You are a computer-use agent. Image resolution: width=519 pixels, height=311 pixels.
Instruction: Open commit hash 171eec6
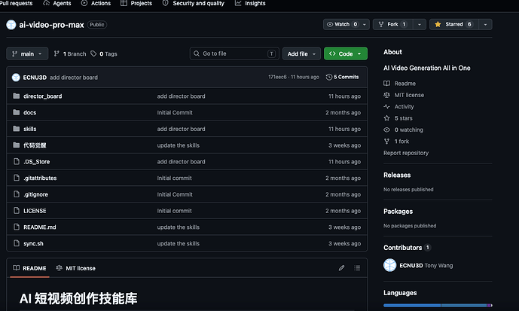[277, 77]
